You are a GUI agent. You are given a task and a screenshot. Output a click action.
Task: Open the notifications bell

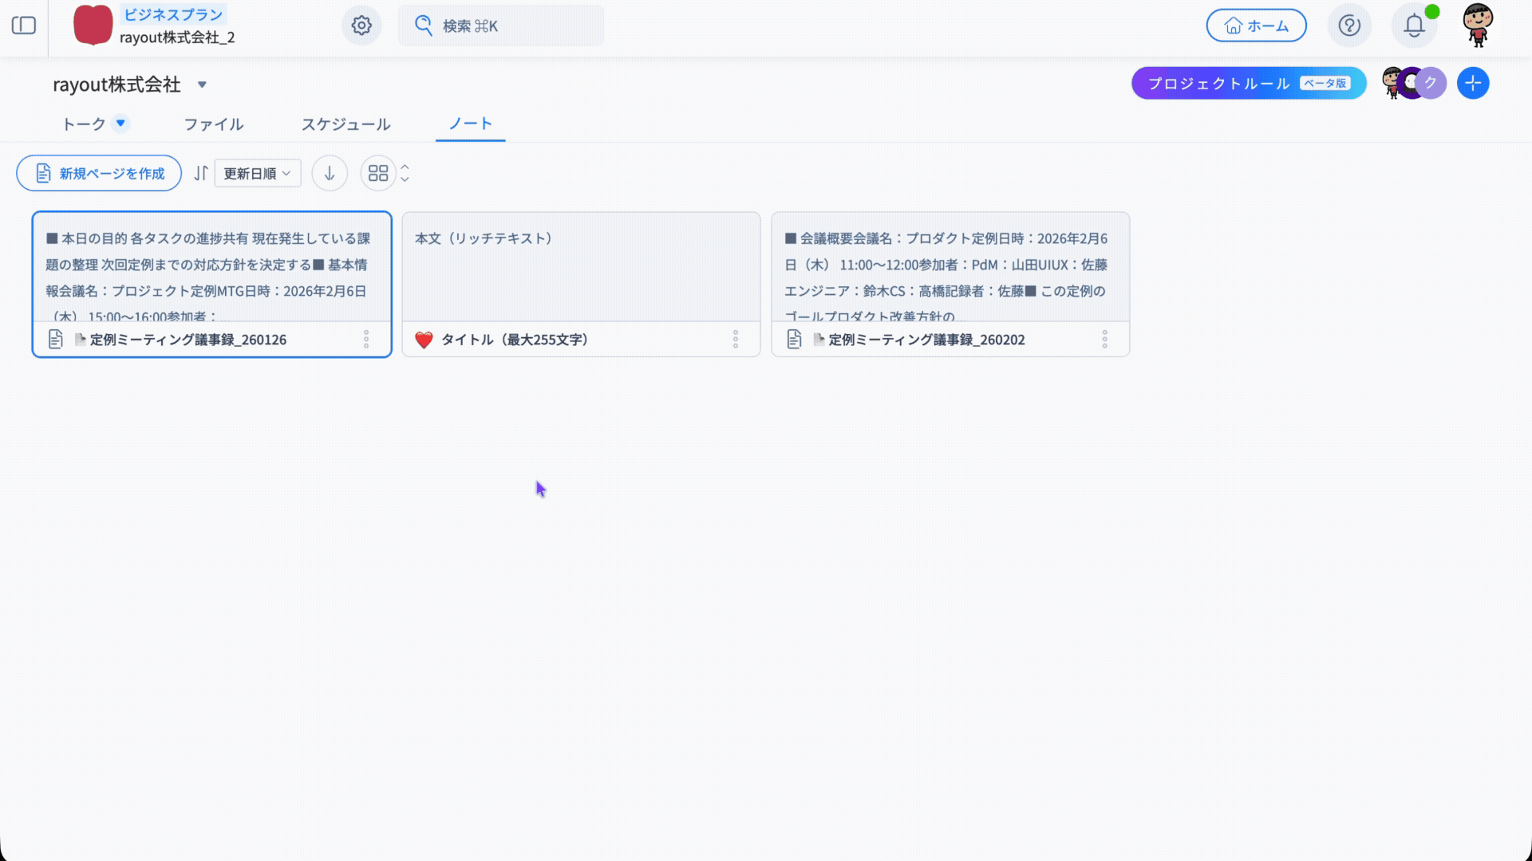tap(1414, 26)
